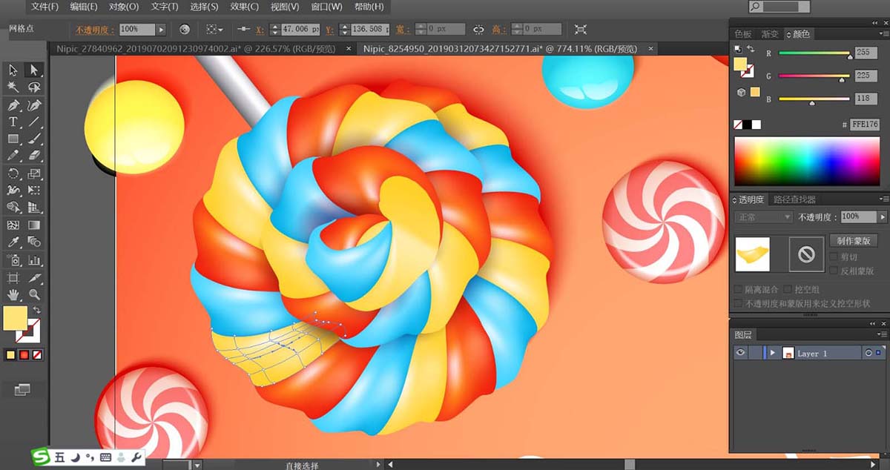Click the X coordinate label link
Viewport: 890px width, 470px height.
click(x=260, y=30)
